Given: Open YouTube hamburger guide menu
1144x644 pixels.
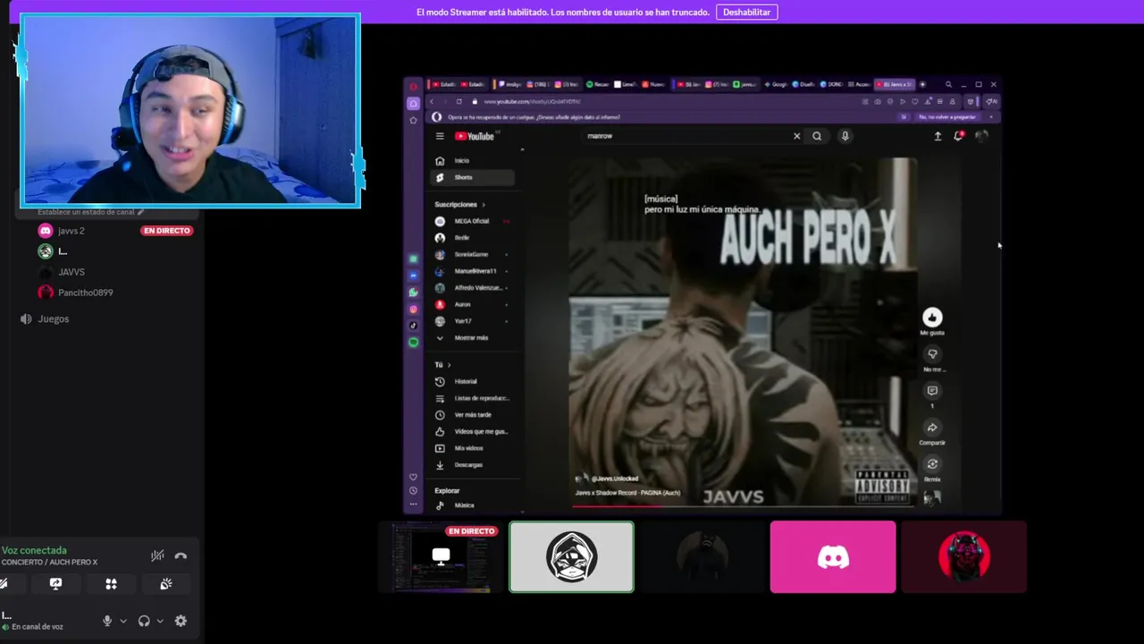Looking at the screenshot, I should (440, 136).
